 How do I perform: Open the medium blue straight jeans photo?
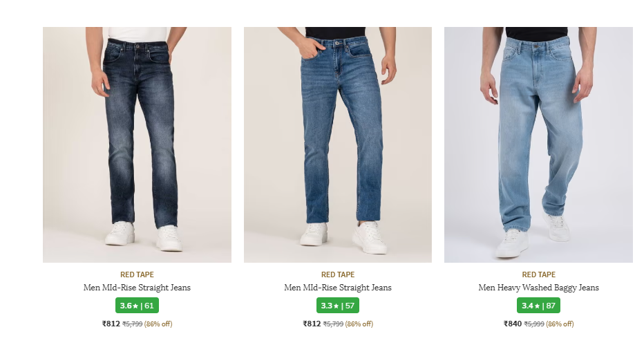[x=337, y=145]
